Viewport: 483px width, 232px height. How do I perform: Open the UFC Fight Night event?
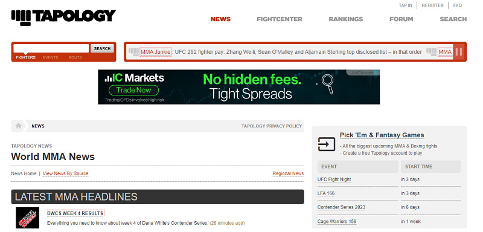tap(334, 179)
